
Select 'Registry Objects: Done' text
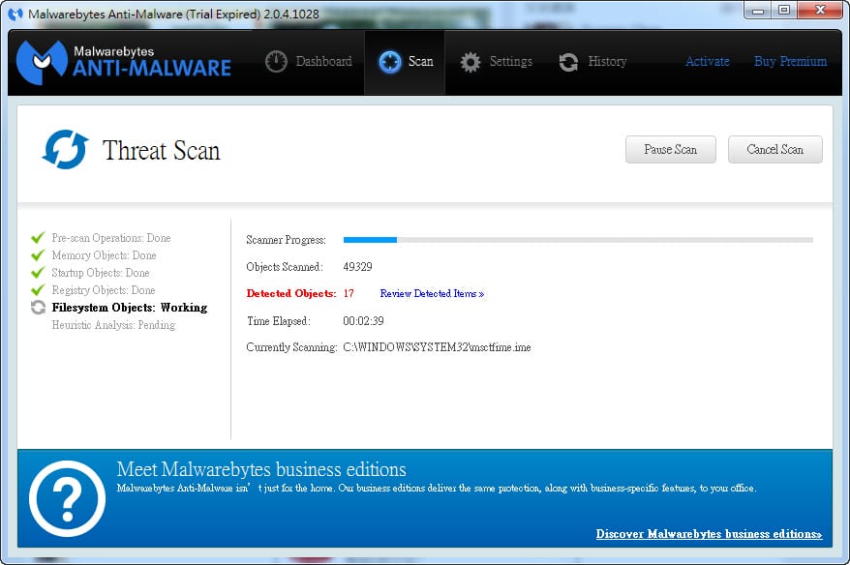(104, 290)
